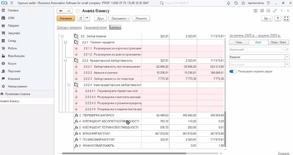Add Аналіз бізнесу page to favorites
Image resolution: width=293 pixels, height=155 pixels.
pos(77,11)
